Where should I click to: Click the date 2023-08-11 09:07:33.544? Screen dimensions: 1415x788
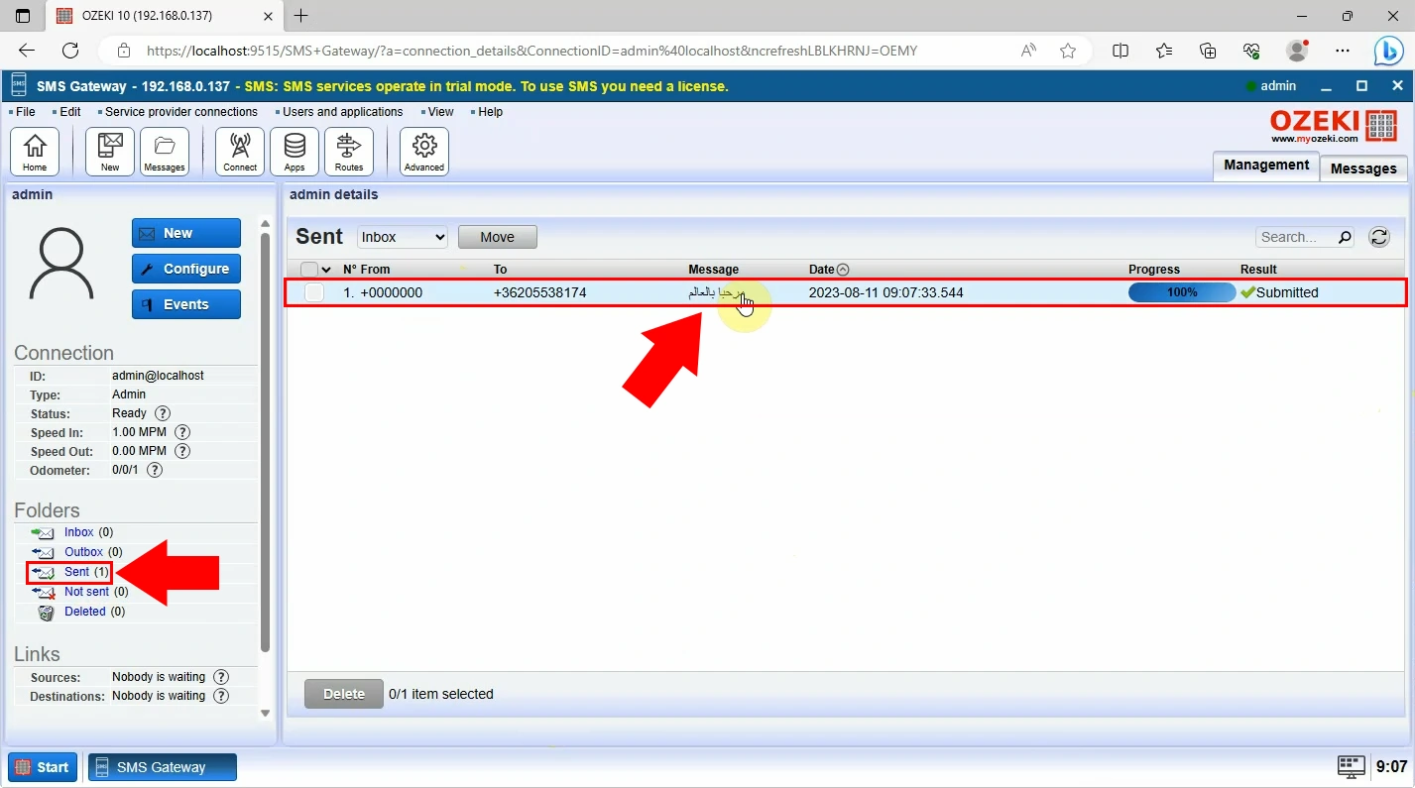click(x=886, y=292)
